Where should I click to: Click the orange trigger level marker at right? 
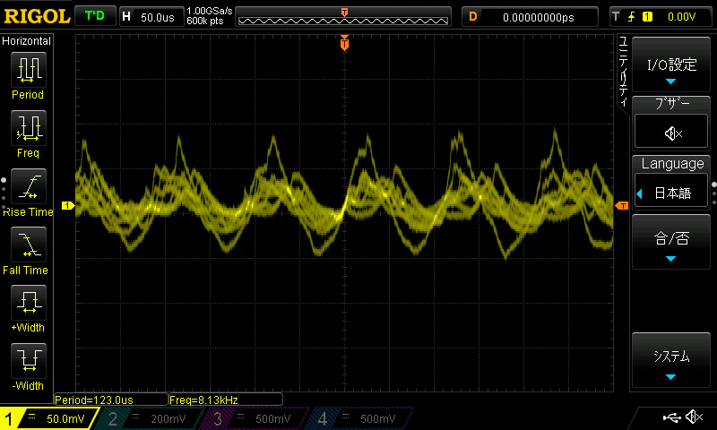[x=622, y=206]
